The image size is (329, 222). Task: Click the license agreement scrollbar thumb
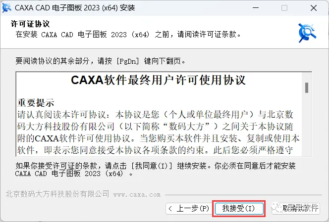(307, 88)
